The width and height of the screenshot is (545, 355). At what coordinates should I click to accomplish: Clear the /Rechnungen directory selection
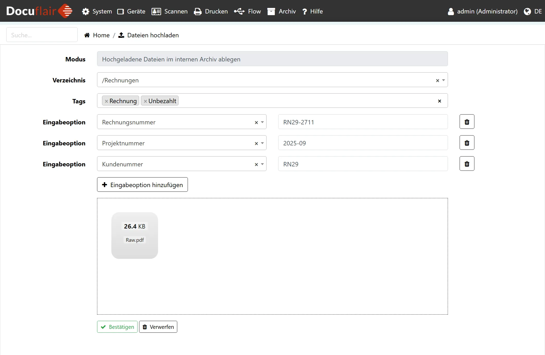[x=437, y=81]
